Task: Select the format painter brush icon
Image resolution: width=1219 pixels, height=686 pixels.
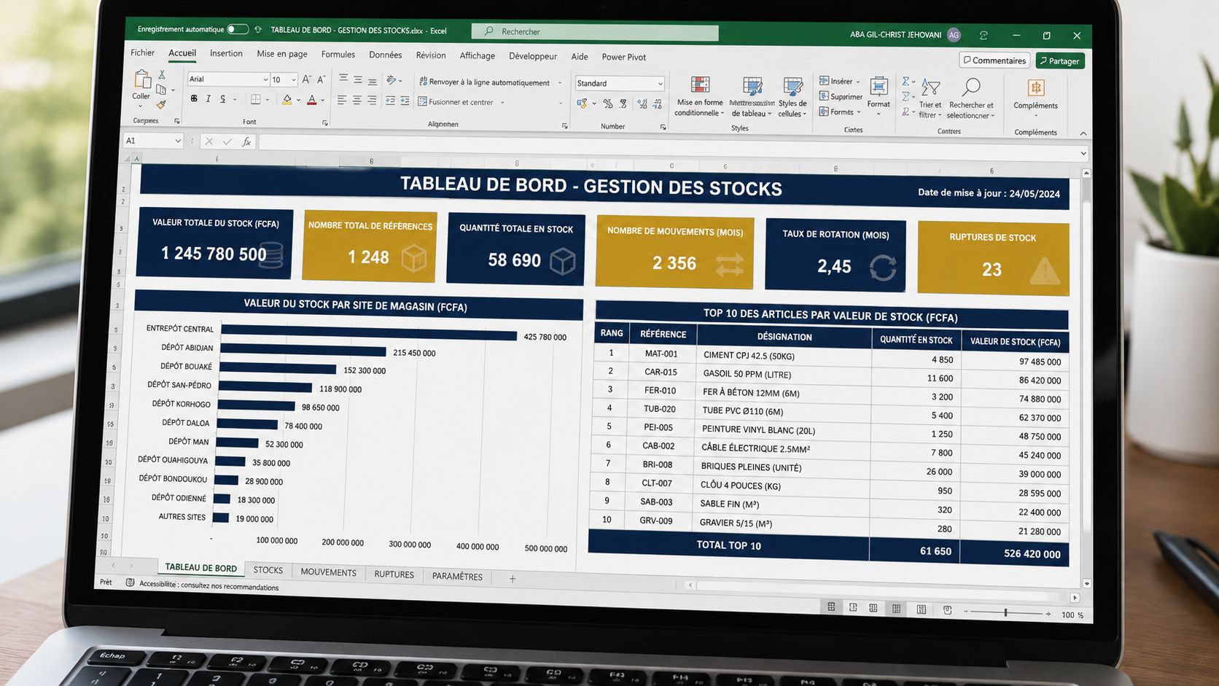Action: point(161,105)
